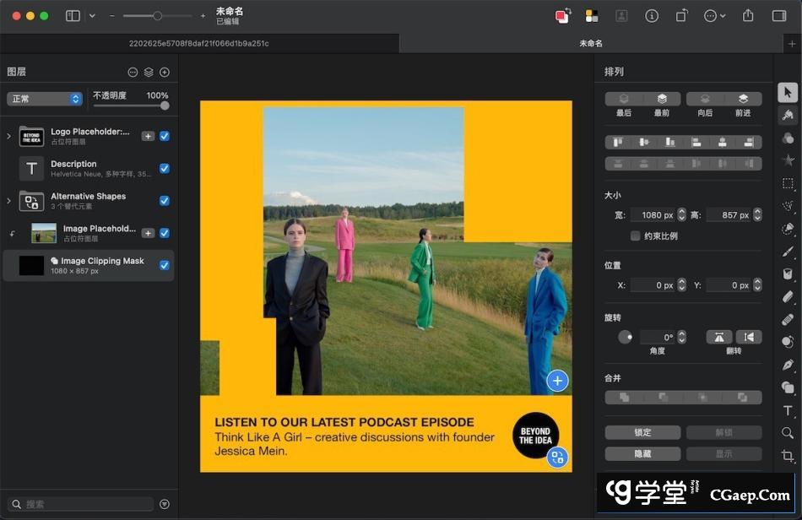This screenshot has height=520, width=802.
Task: Expand the Alternative Shapes layer group
Action: [9, 201]
